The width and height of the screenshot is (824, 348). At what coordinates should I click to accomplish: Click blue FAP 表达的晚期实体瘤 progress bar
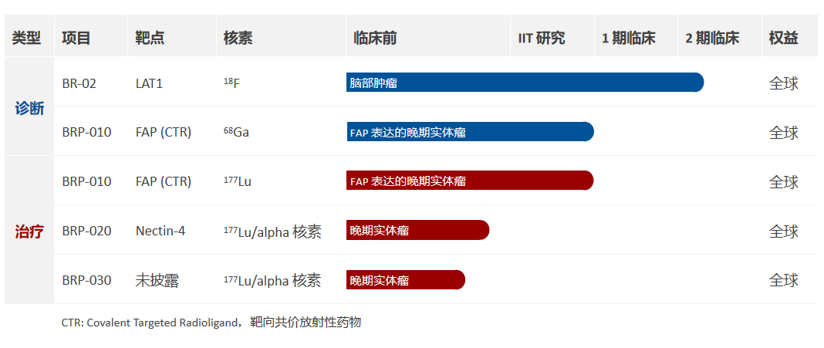pos(471,132)
